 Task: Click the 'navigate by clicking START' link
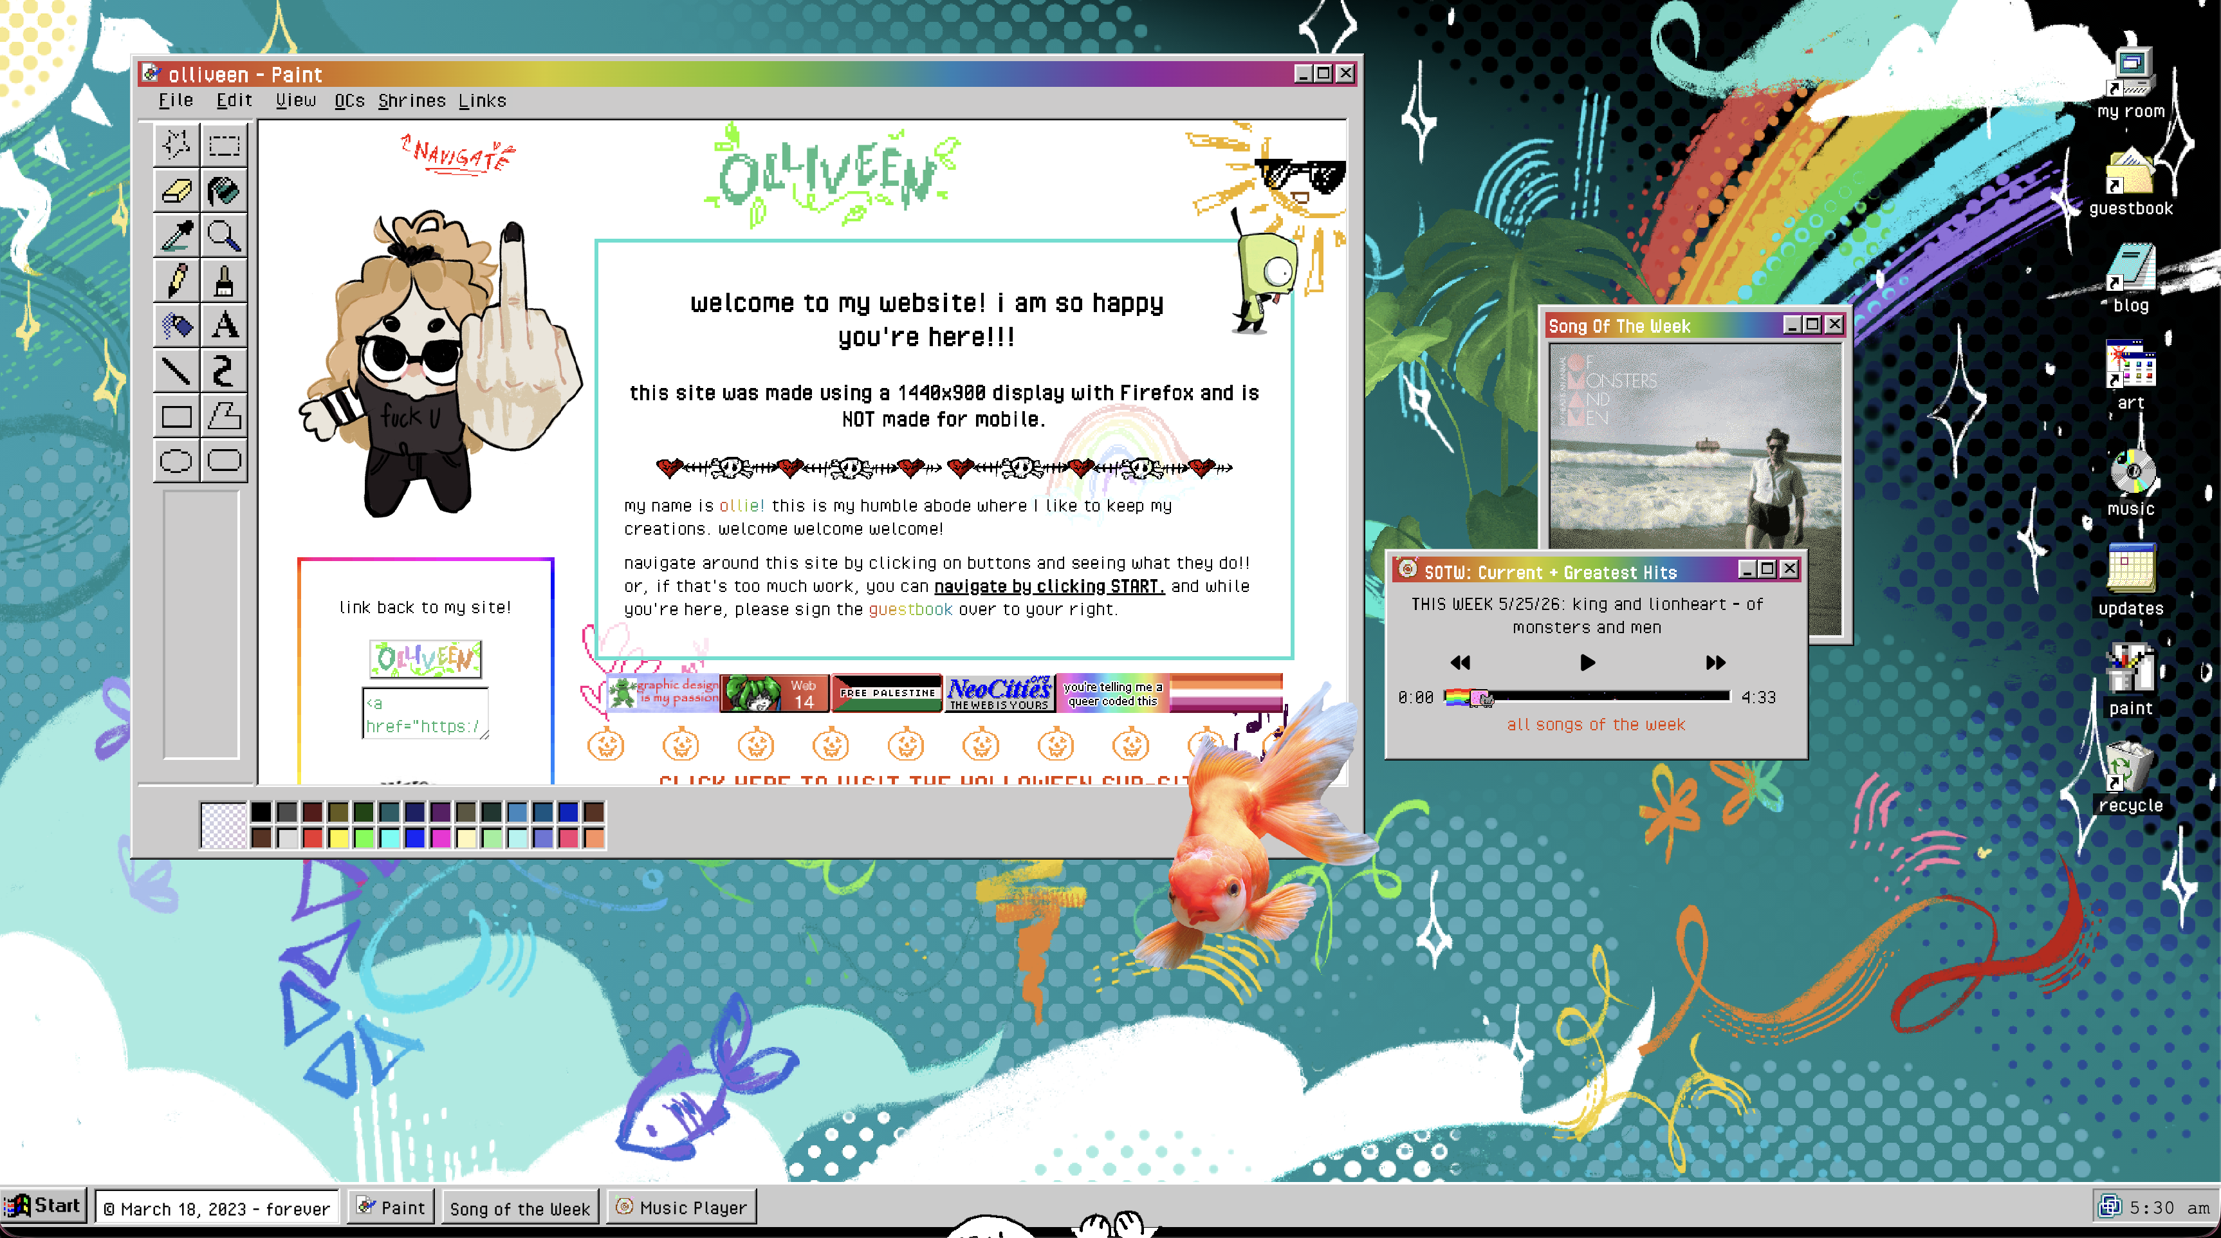1049,586
